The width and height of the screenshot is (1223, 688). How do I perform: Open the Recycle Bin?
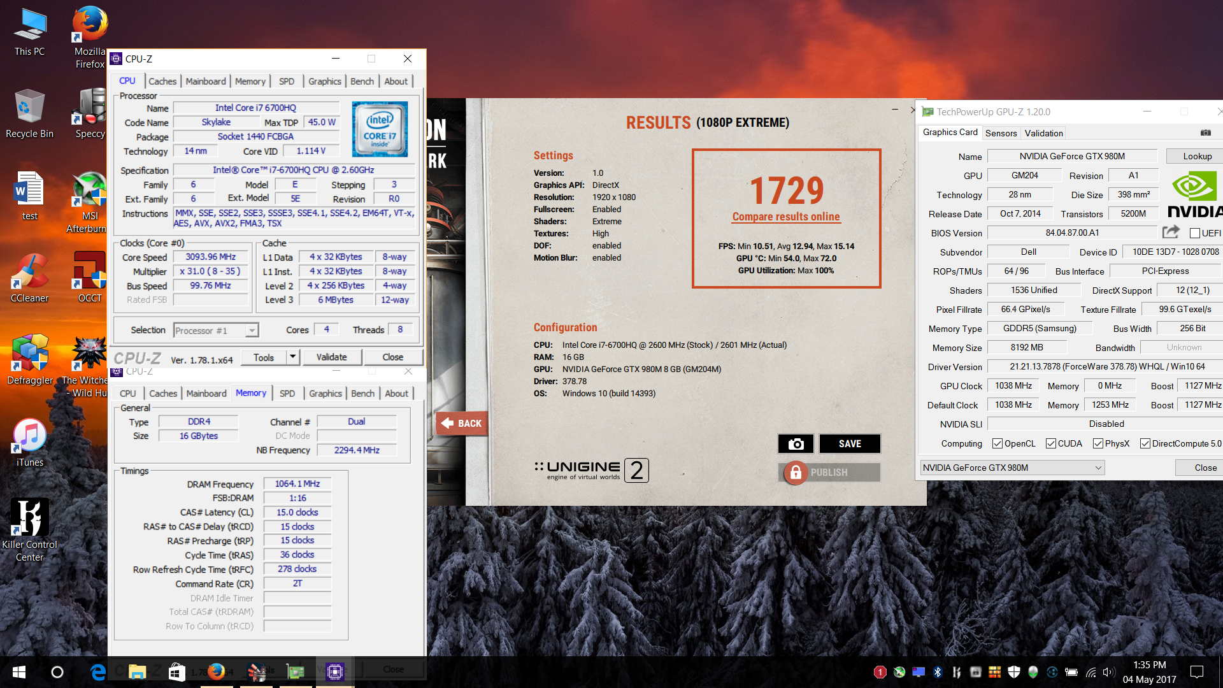pos(29,113)
